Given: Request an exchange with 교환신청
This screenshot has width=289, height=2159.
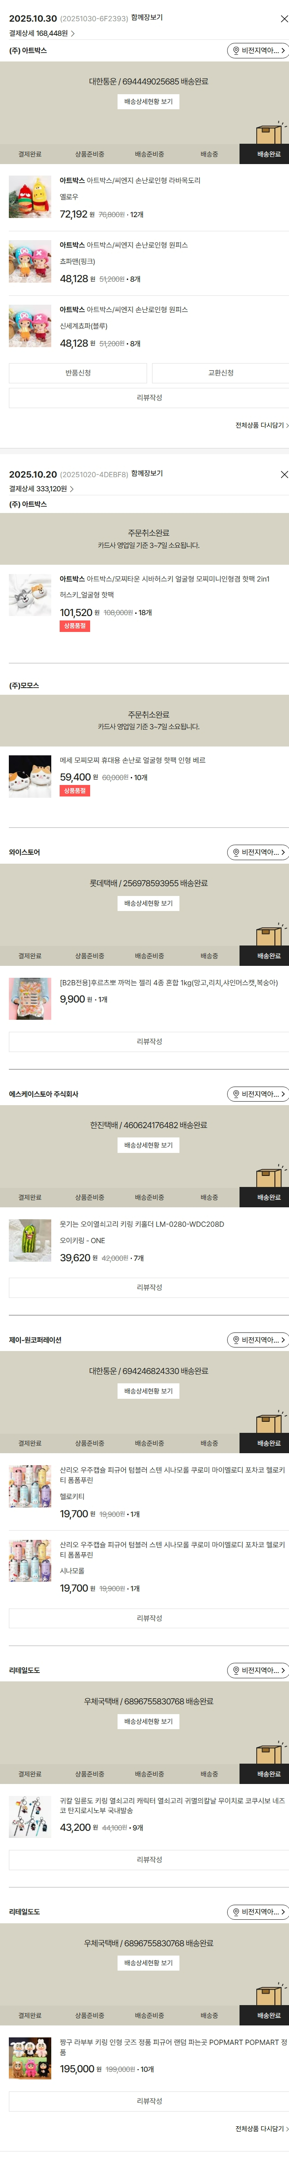Looking at the screenshot, I should pyautogui.click(x=221, y=373).
